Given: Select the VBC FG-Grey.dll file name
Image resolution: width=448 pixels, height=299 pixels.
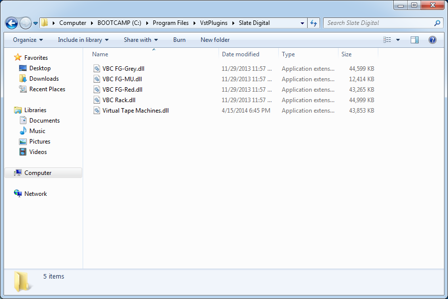Looking at the screenshot, I should (x=123, y=69).
